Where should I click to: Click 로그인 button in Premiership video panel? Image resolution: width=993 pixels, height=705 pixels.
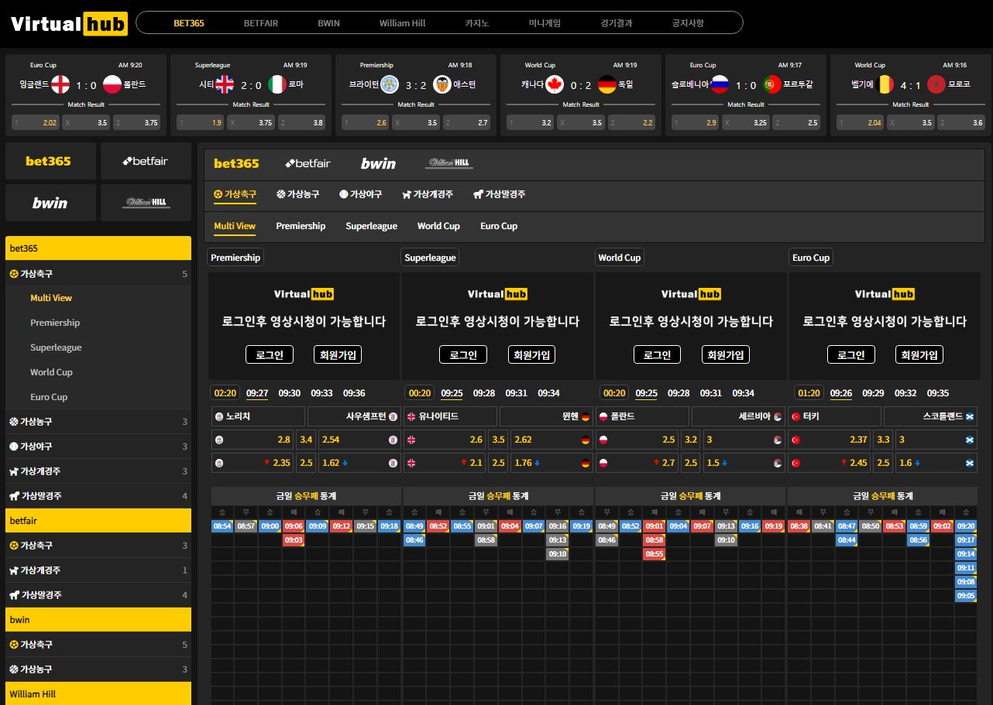coord(270,354)
